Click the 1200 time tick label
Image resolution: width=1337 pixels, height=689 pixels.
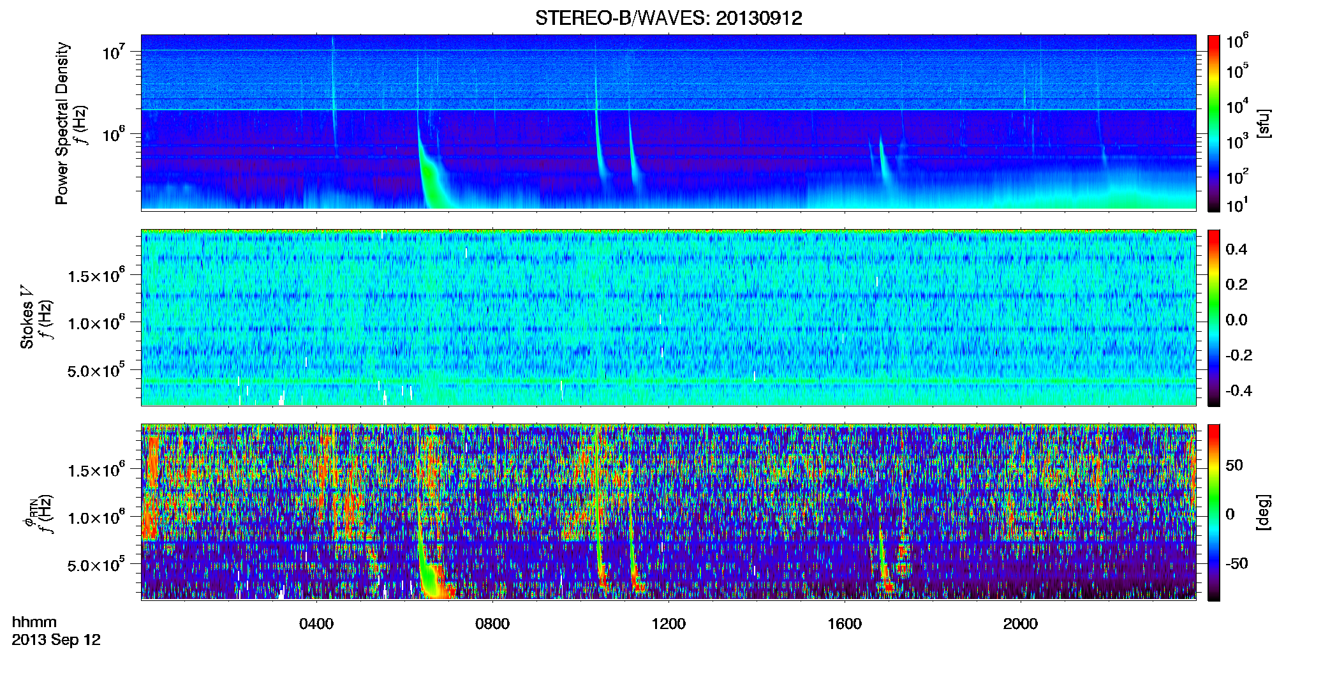click(668, 624)
